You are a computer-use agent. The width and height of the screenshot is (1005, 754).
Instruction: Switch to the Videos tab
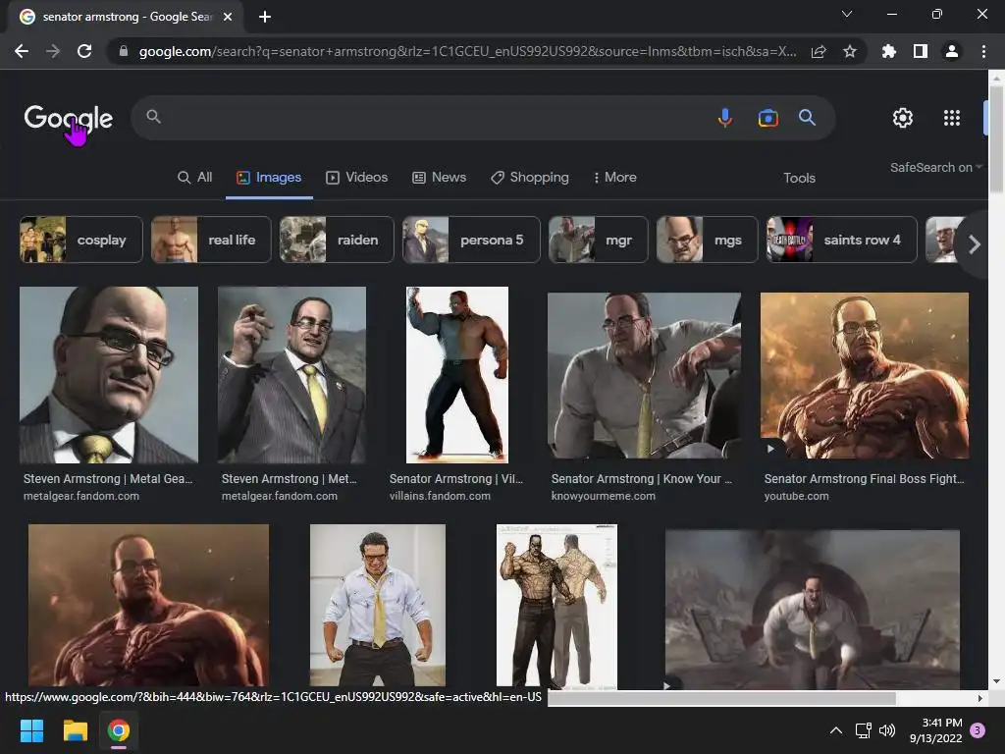(357, 178)
